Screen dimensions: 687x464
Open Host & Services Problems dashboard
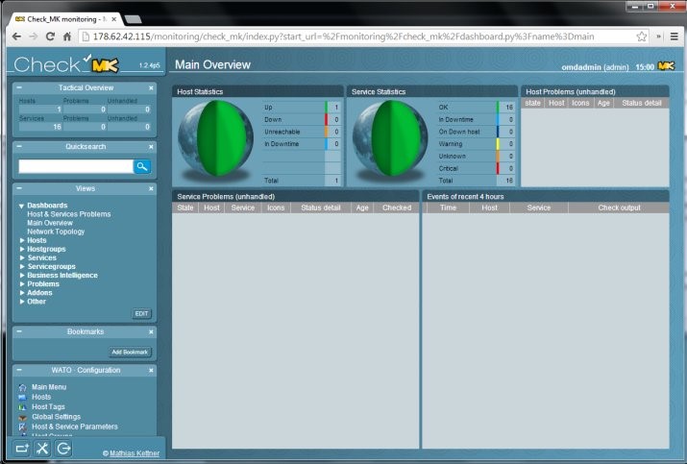tap(68, 214)
